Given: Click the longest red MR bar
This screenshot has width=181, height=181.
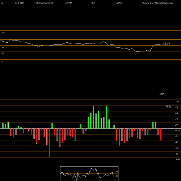Looking at the screenshot, I should [50, 143].
